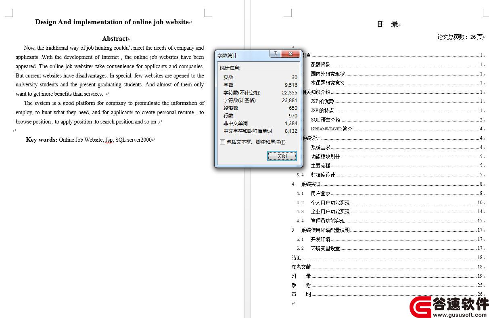Click the 关闭 button

282,156
